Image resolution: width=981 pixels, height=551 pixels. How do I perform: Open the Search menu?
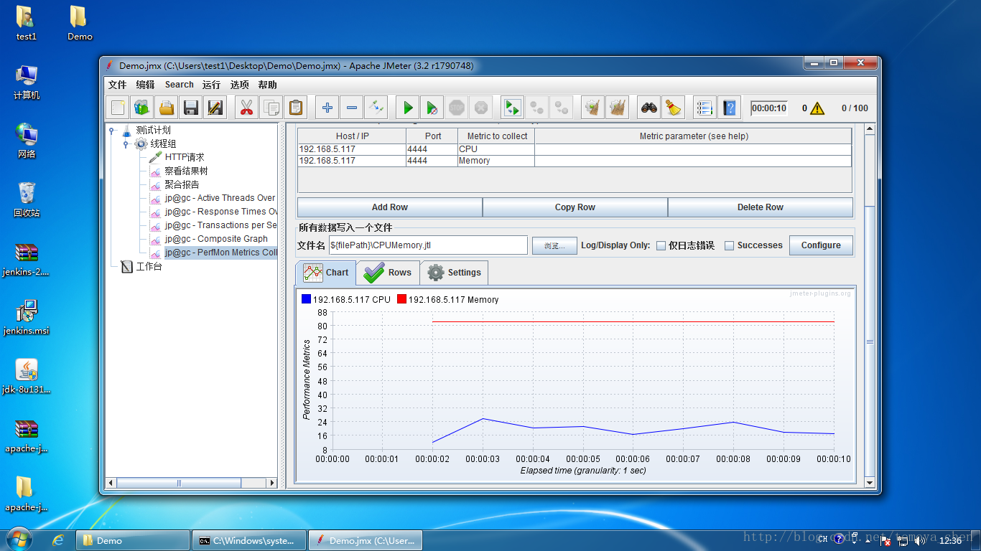tap(179, 85)
